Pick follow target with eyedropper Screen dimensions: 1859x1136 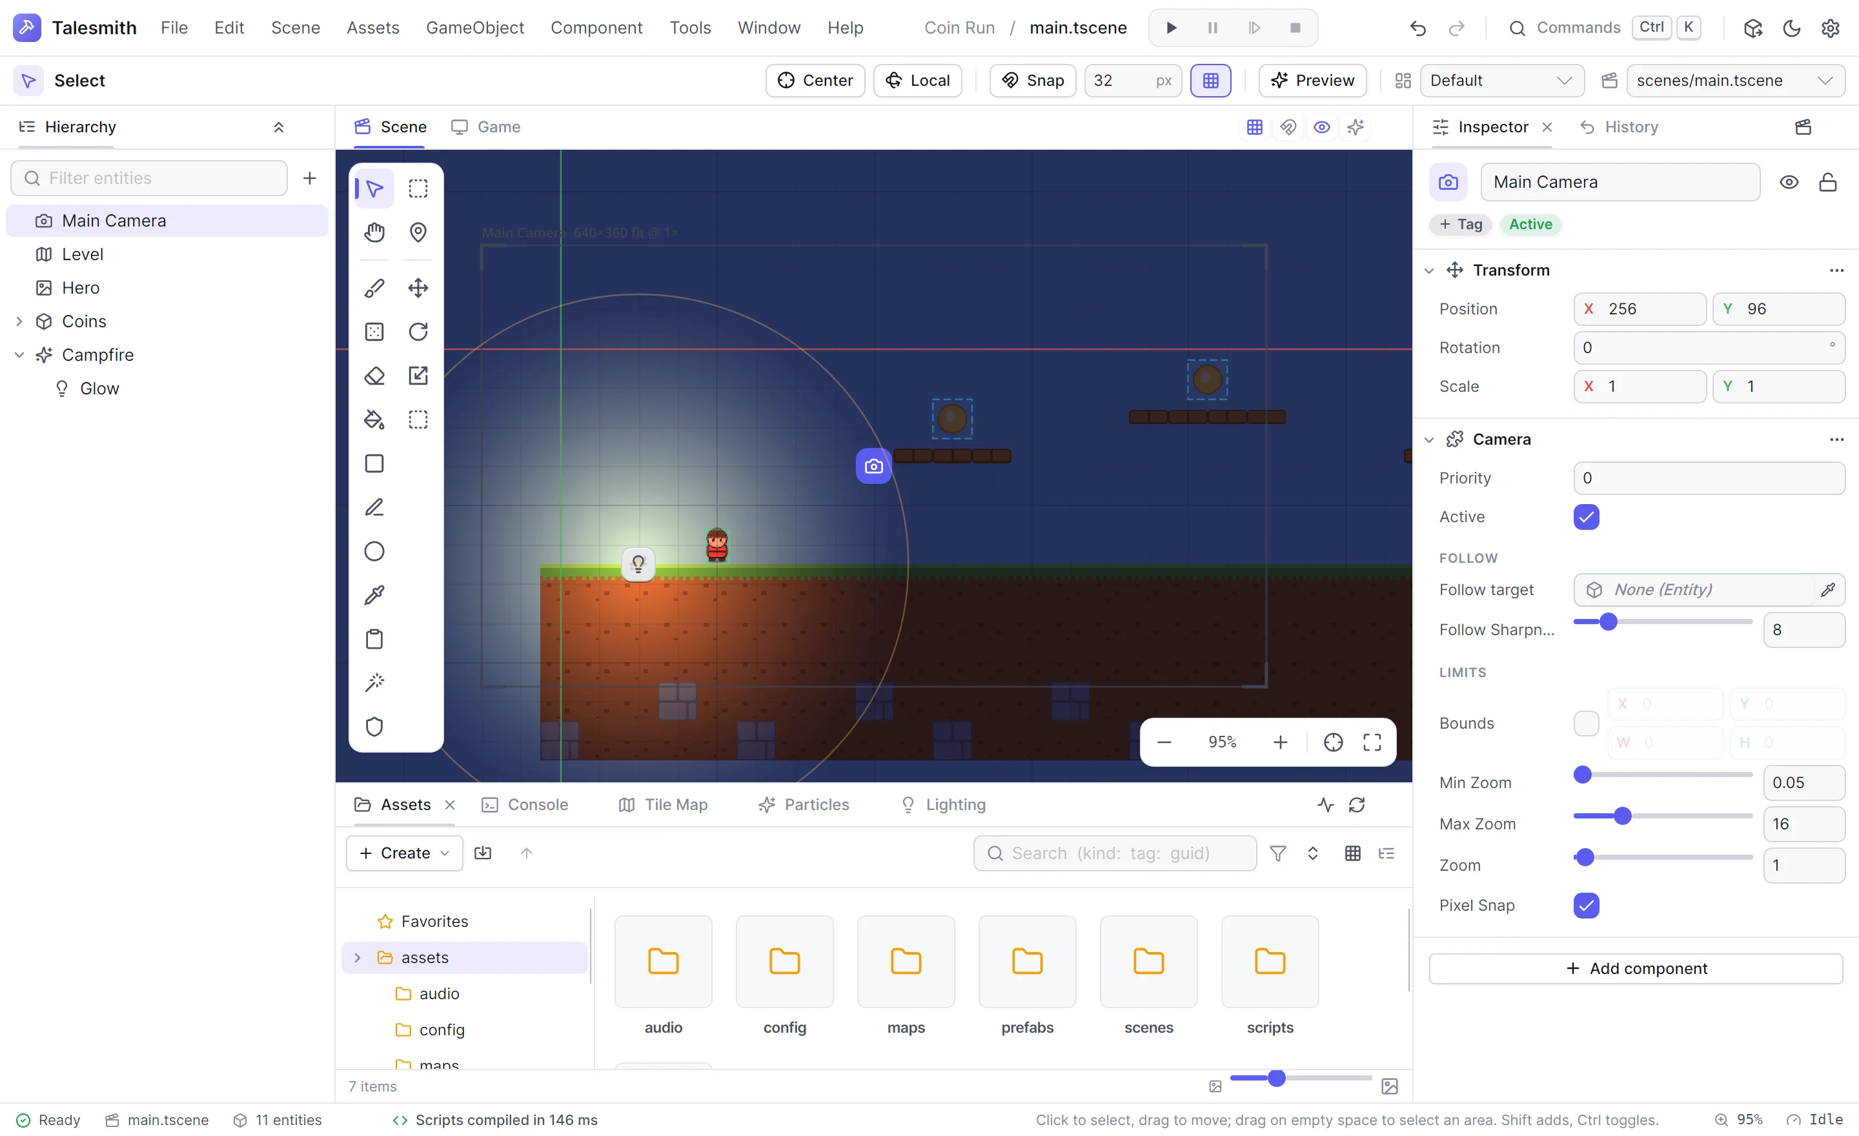(1827, 590)
